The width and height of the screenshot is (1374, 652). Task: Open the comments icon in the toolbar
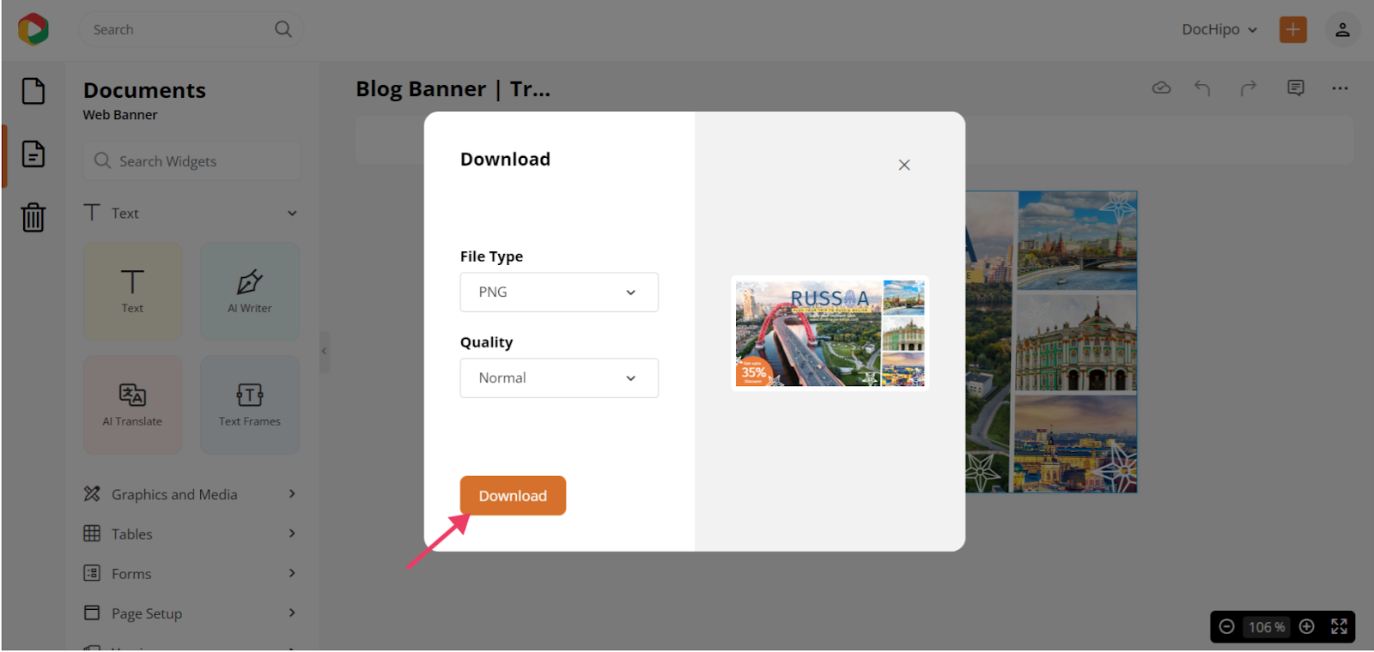point(1296,88)
